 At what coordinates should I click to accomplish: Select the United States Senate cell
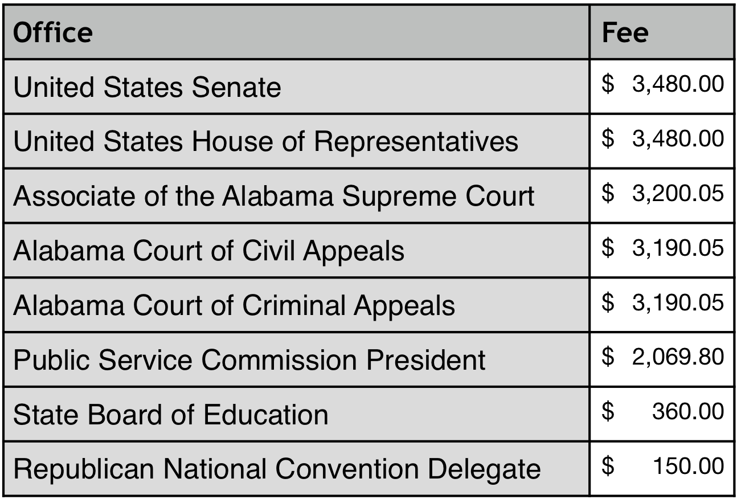147,88
